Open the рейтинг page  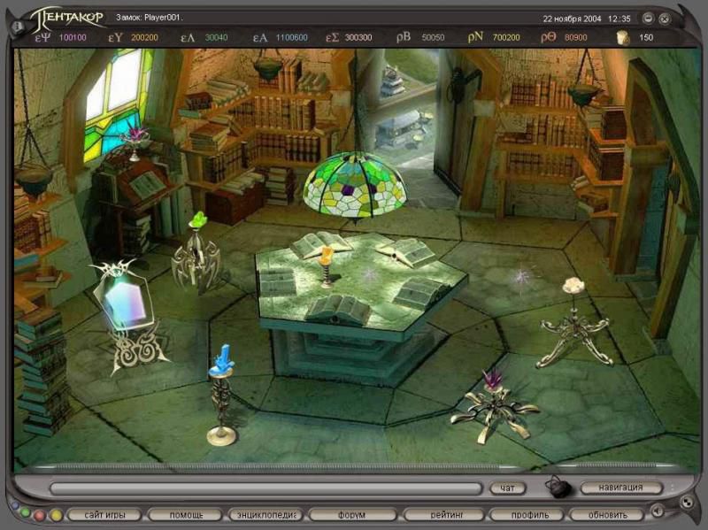point(443,514)
